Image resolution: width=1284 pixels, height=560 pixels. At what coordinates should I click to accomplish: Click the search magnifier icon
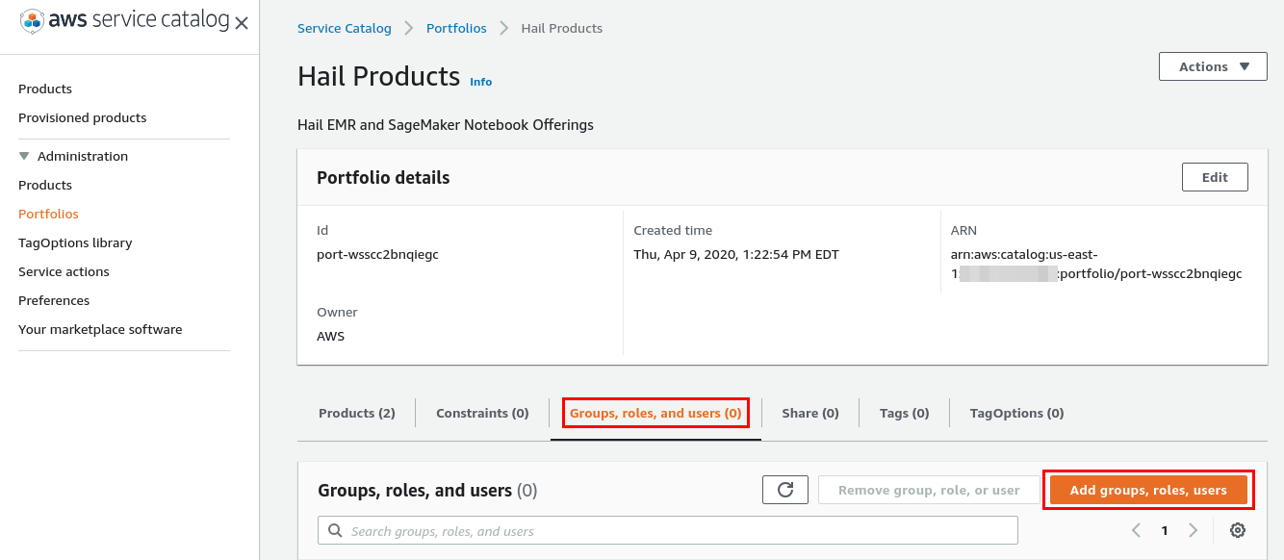(335, 530)
